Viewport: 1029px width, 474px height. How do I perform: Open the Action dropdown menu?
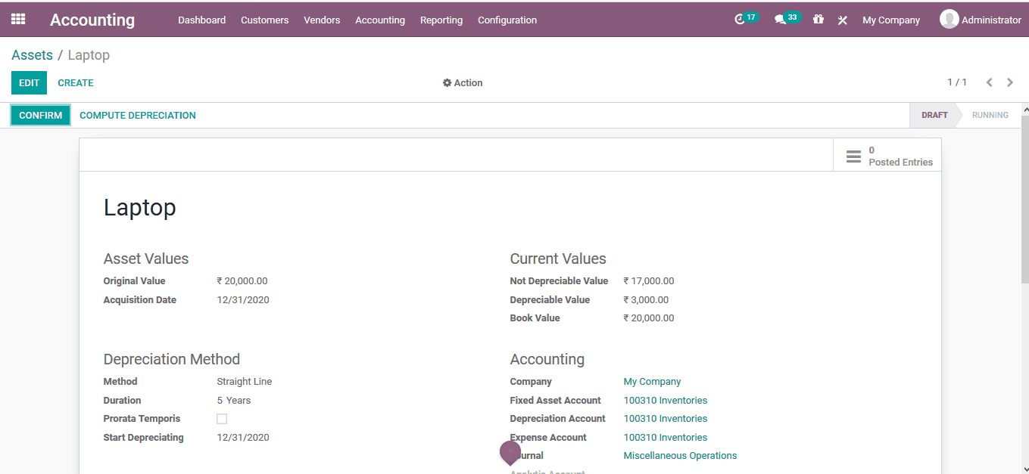point(463,82)
